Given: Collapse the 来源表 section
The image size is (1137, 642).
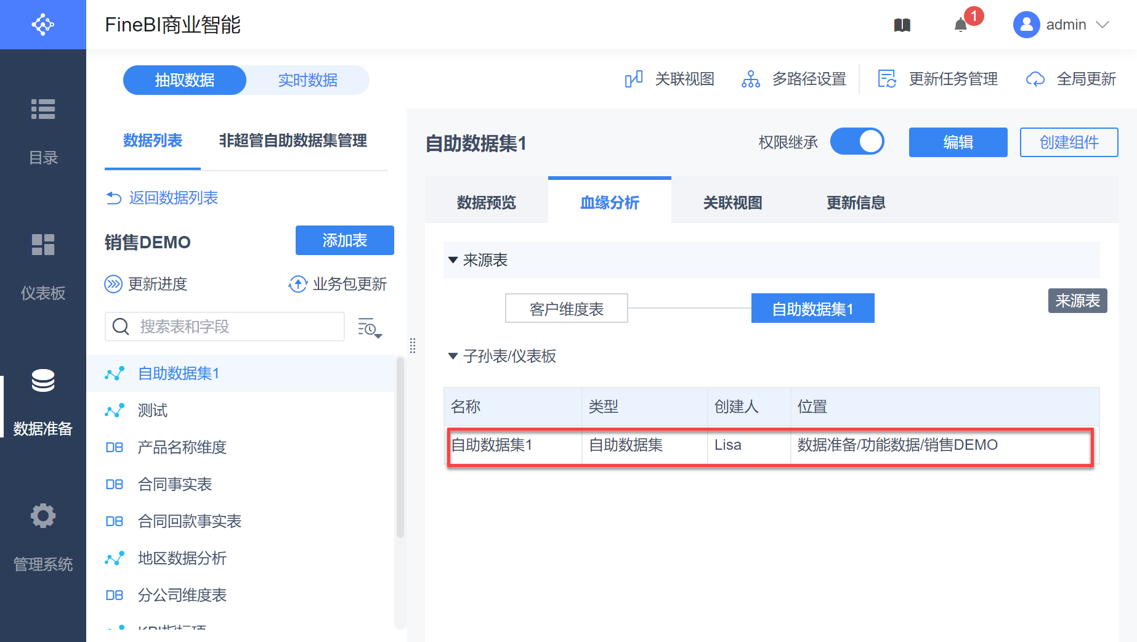Looking at the screenshot, I should tap(453, 260).
